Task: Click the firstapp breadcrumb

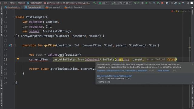Action: point(21,3)
